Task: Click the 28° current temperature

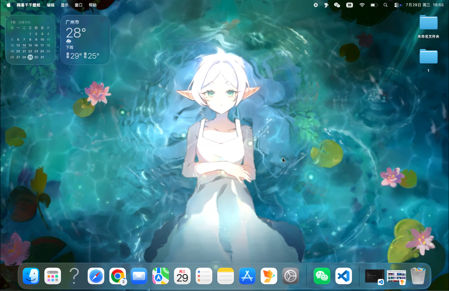Action: point(76,33)
